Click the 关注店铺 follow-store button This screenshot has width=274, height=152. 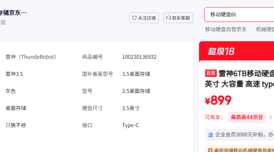coord(144,18)
